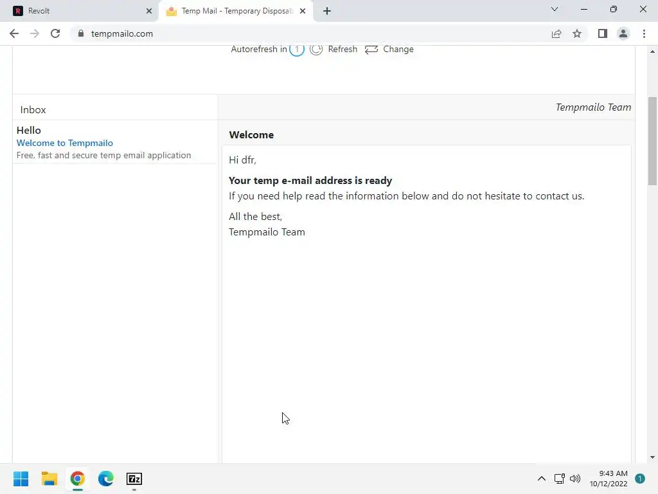Switch to the Revolt tab
This screenshot has width=658, height=494.
(x=80, y=11)
